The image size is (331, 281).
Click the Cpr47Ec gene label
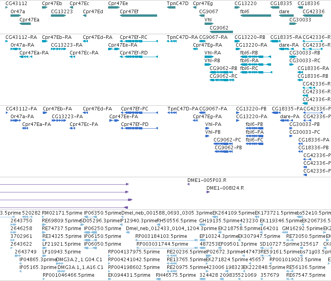point(79,3)
